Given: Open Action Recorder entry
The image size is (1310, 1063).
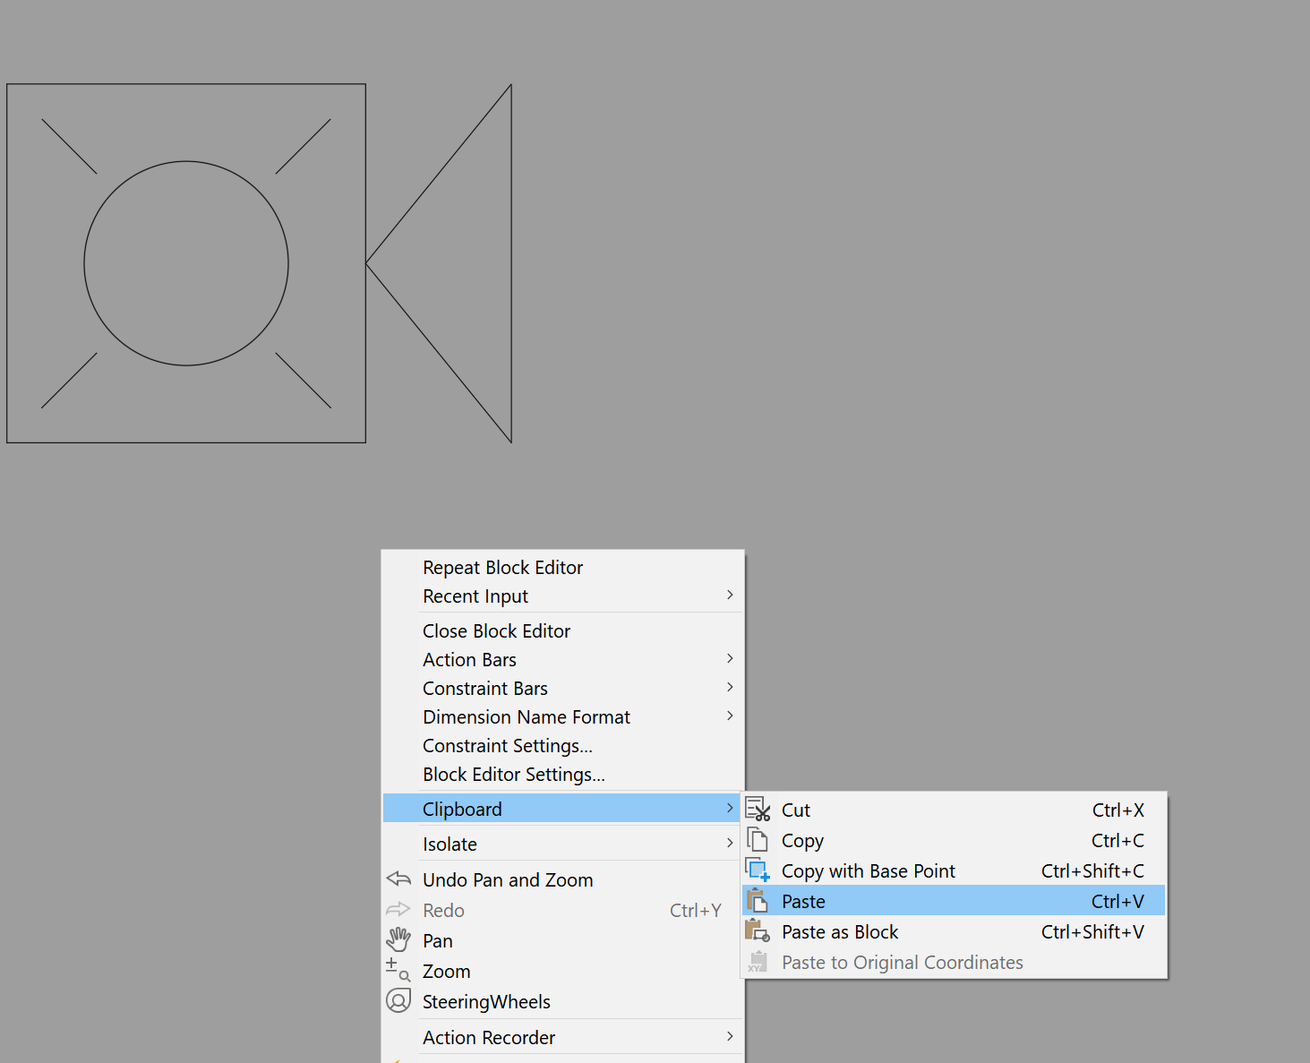Looking at the screenshot, I should tap(562, 1037).
